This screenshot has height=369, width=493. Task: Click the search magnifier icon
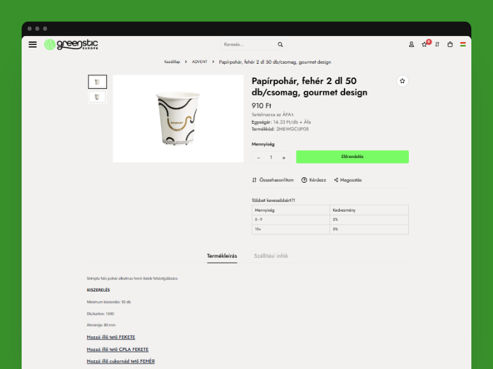(280, 44)
